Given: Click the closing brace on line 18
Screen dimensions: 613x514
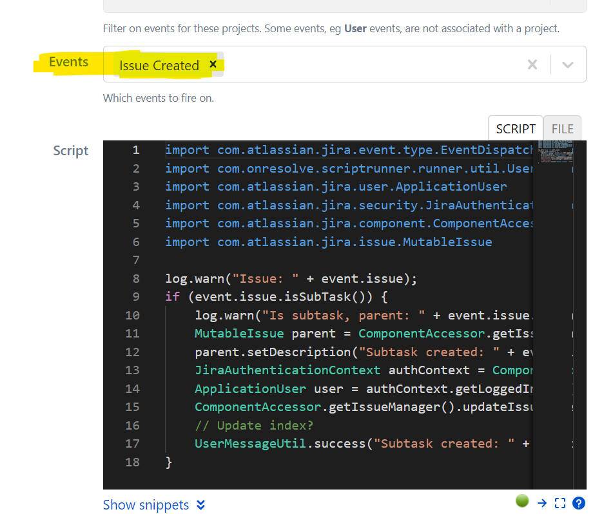Looking at the screenshot, I should (168, 462).
